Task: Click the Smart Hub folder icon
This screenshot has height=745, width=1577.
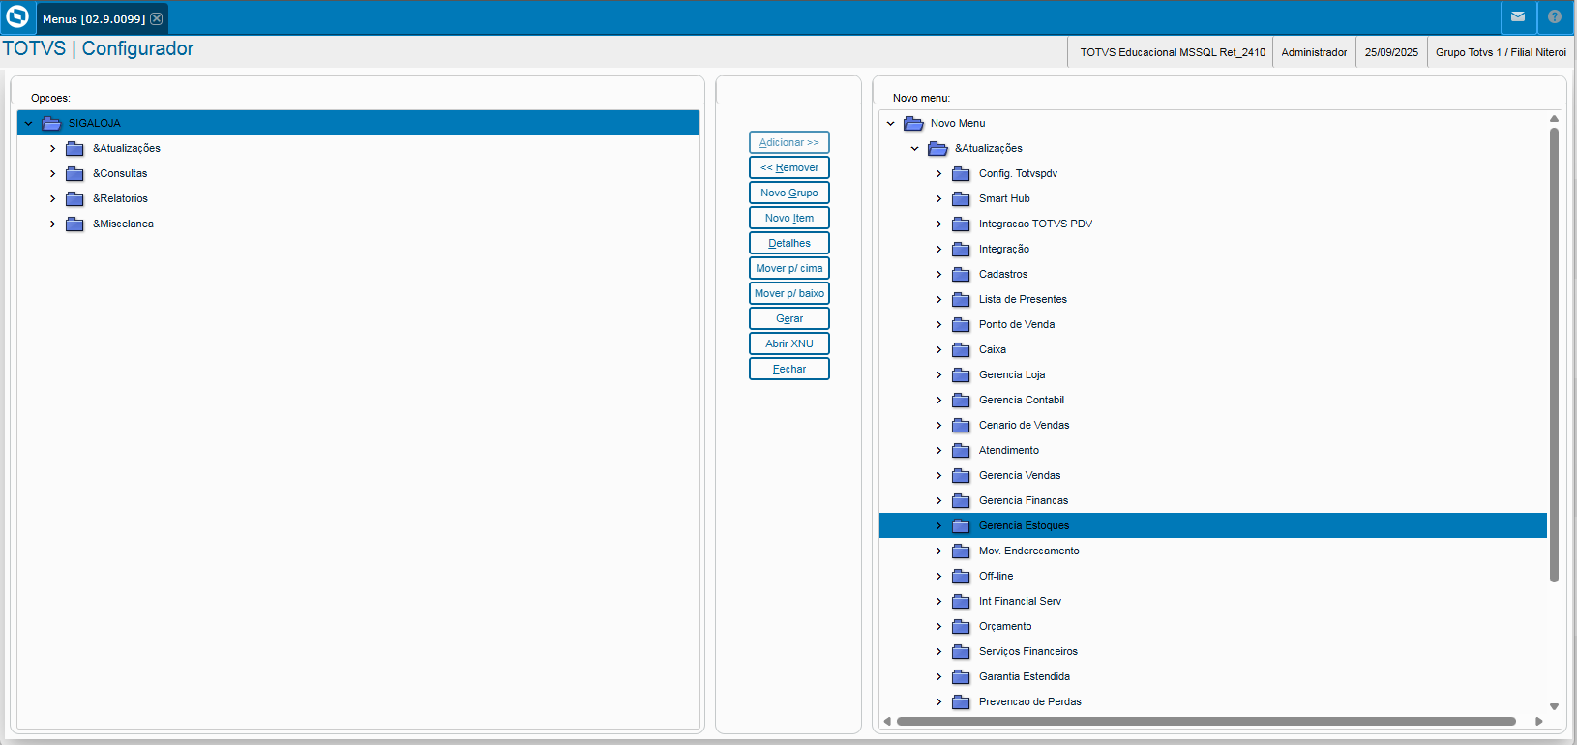Action: [x=961, y=198]
